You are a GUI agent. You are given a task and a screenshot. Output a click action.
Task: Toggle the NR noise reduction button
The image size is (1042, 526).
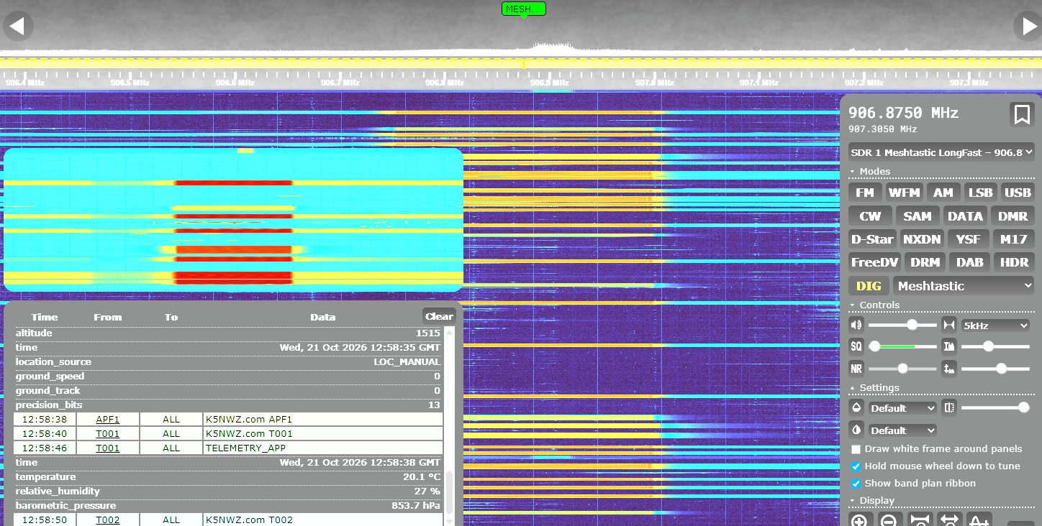856,369
